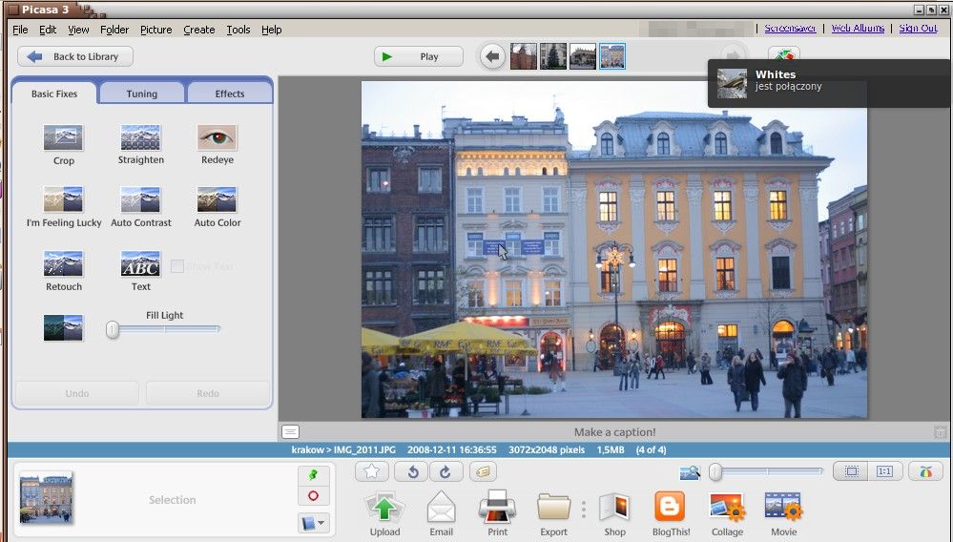Open add-to-album dropdown in tray

pos(314,523)
